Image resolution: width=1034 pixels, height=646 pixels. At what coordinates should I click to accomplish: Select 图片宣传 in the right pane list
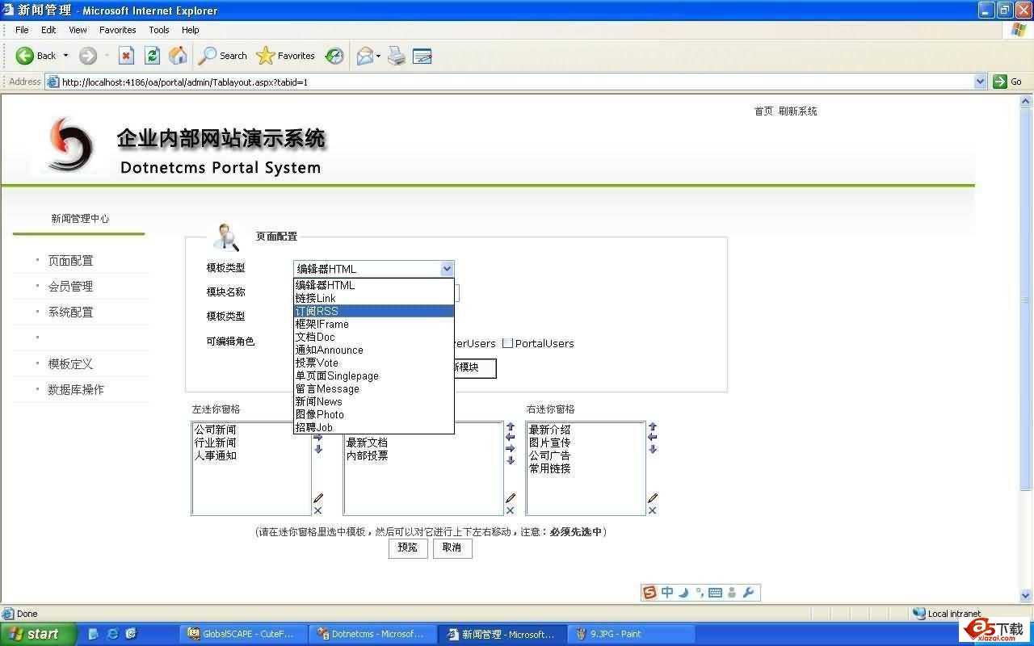(x=550, y=443)
